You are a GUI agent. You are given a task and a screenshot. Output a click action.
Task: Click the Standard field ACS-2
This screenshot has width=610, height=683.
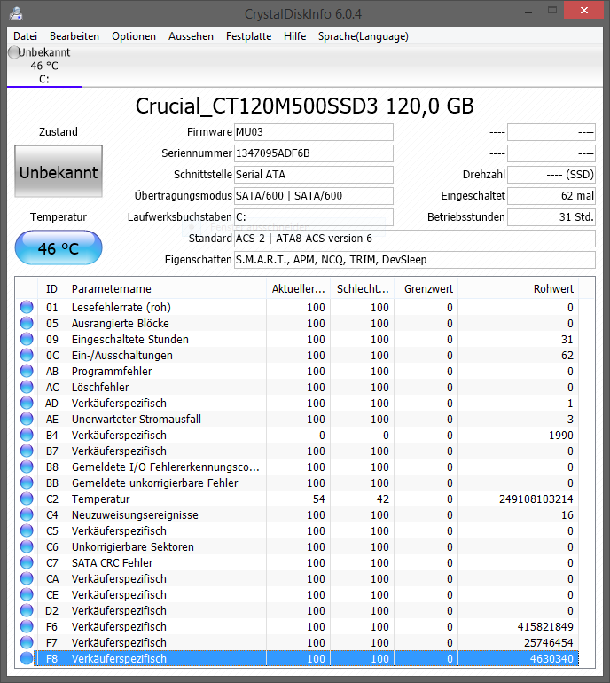tap(415, 239)
